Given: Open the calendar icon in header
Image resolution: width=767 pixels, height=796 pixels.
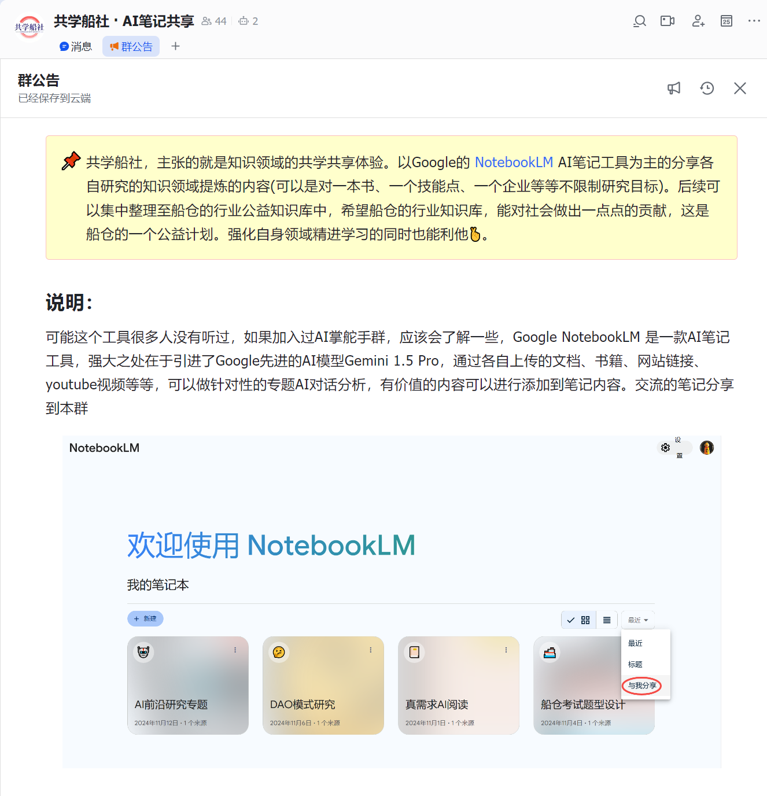Looking at the screenshot, I should coord(727,21).
